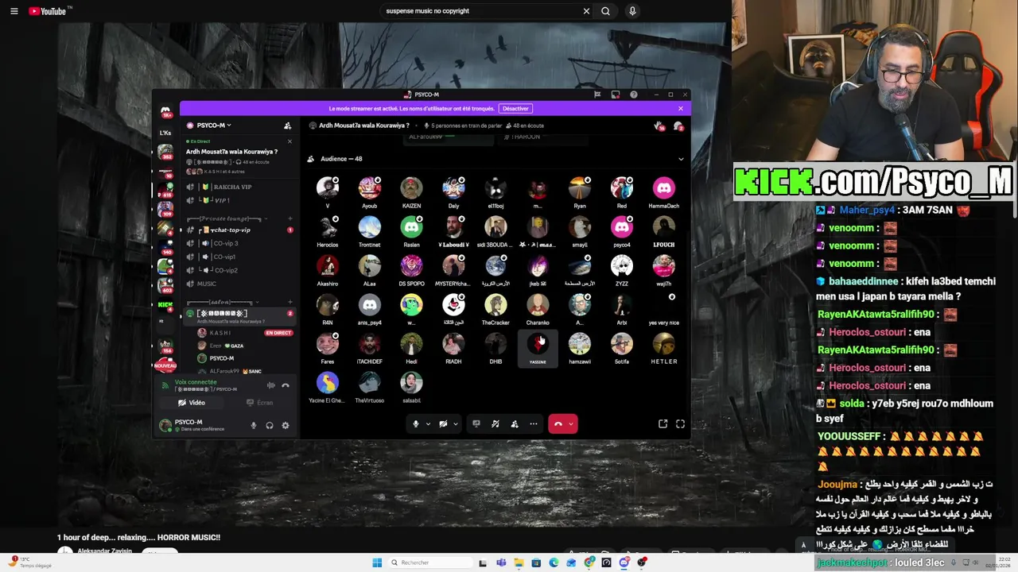Toggle noise suppression beside Voix connectée

click(270, 386)
